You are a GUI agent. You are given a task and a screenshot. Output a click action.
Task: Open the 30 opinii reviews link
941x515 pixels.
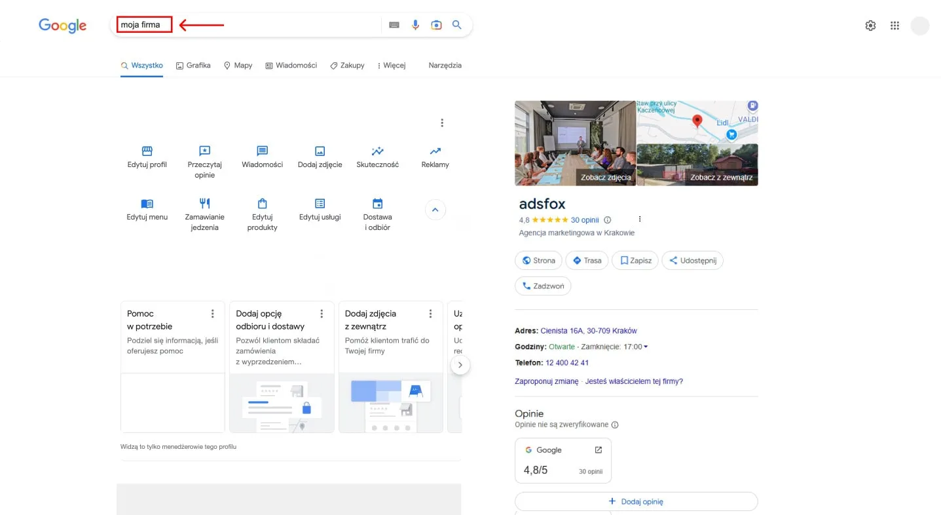coord(585,220)
